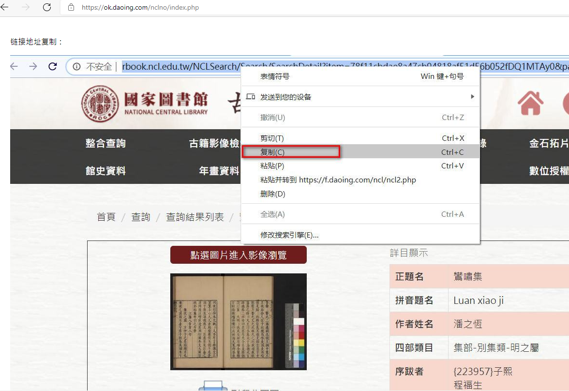
Task: Click the info icon next to 不安全
Action: [x=76, y=66]
